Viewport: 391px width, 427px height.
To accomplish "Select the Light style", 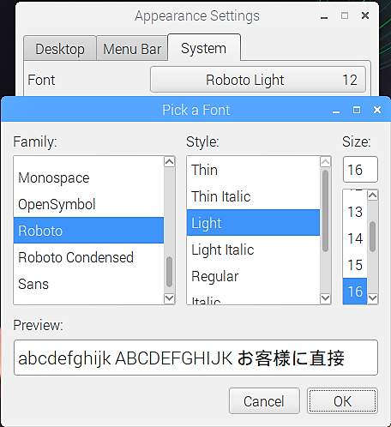I will pos(253,223).
